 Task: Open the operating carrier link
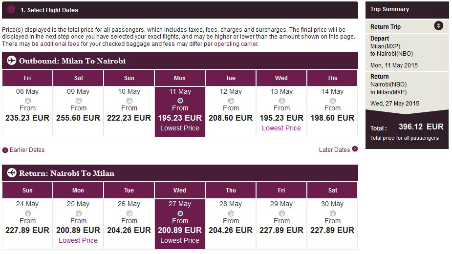[x=236, y=44]
